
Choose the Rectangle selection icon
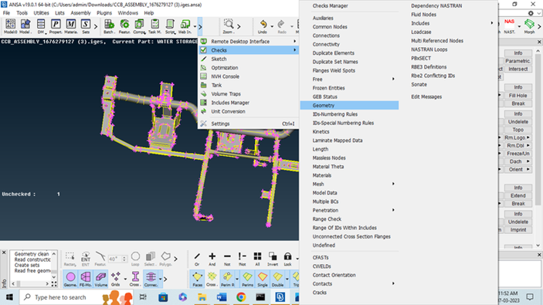tap(70, 259)
